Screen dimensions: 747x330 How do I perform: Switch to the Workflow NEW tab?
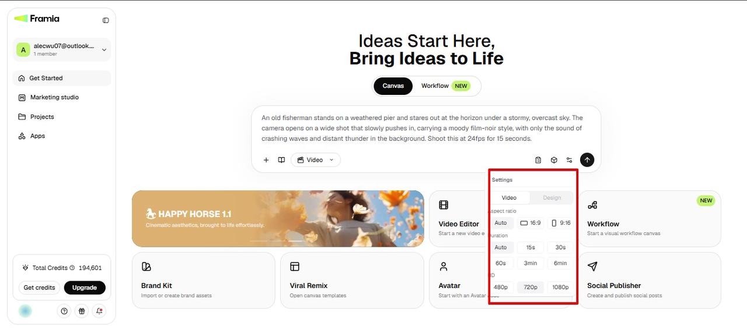click(x=446, y=86)
